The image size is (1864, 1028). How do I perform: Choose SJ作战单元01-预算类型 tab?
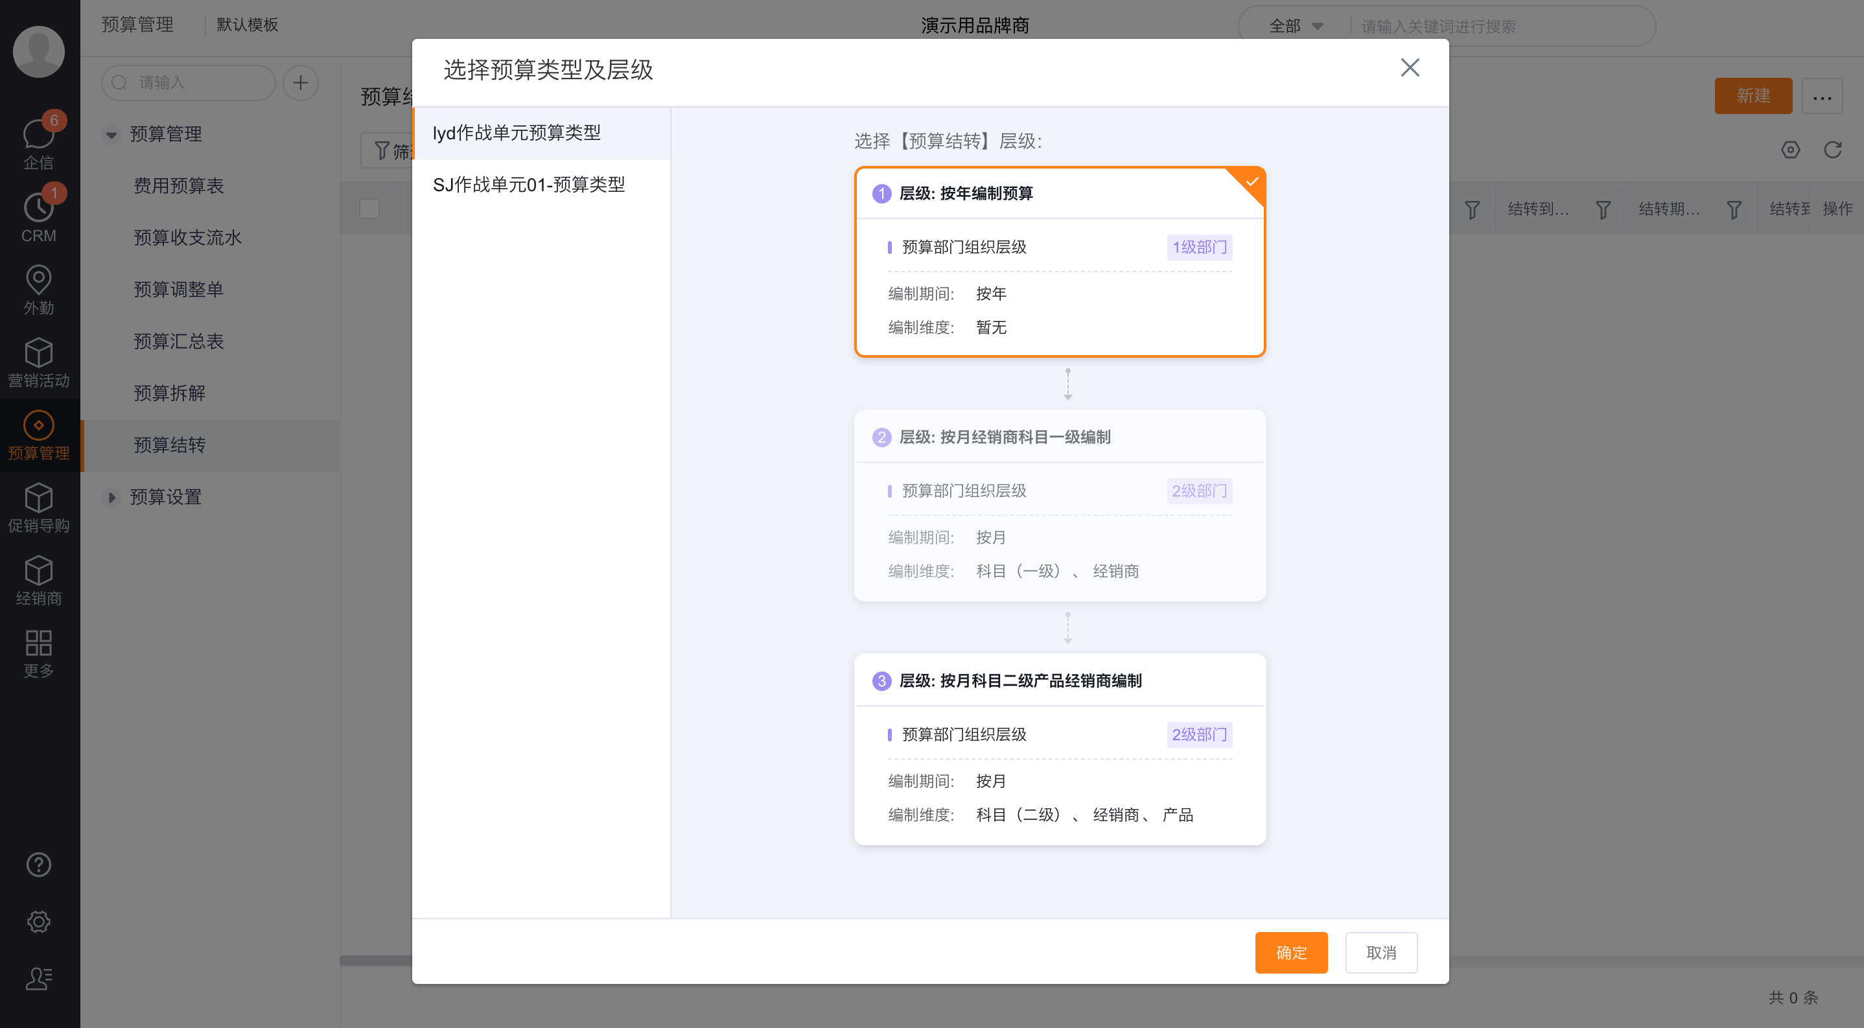(x=541, y=185)
